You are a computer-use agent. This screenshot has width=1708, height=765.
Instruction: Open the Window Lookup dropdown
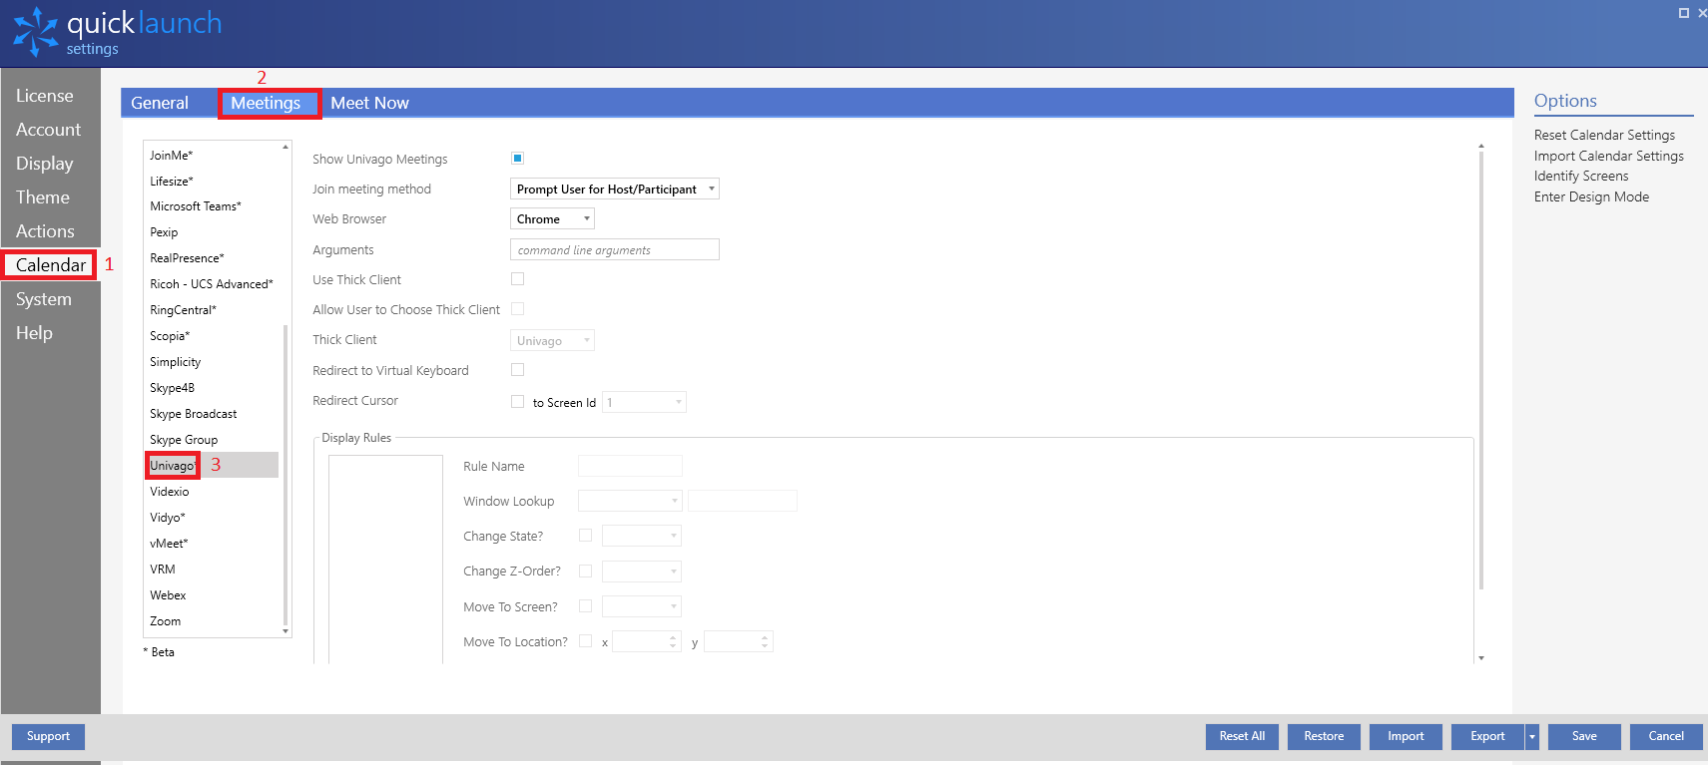point(630,501)
